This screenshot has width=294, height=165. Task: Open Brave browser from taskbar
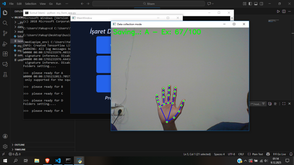click(x=47, y=161)
